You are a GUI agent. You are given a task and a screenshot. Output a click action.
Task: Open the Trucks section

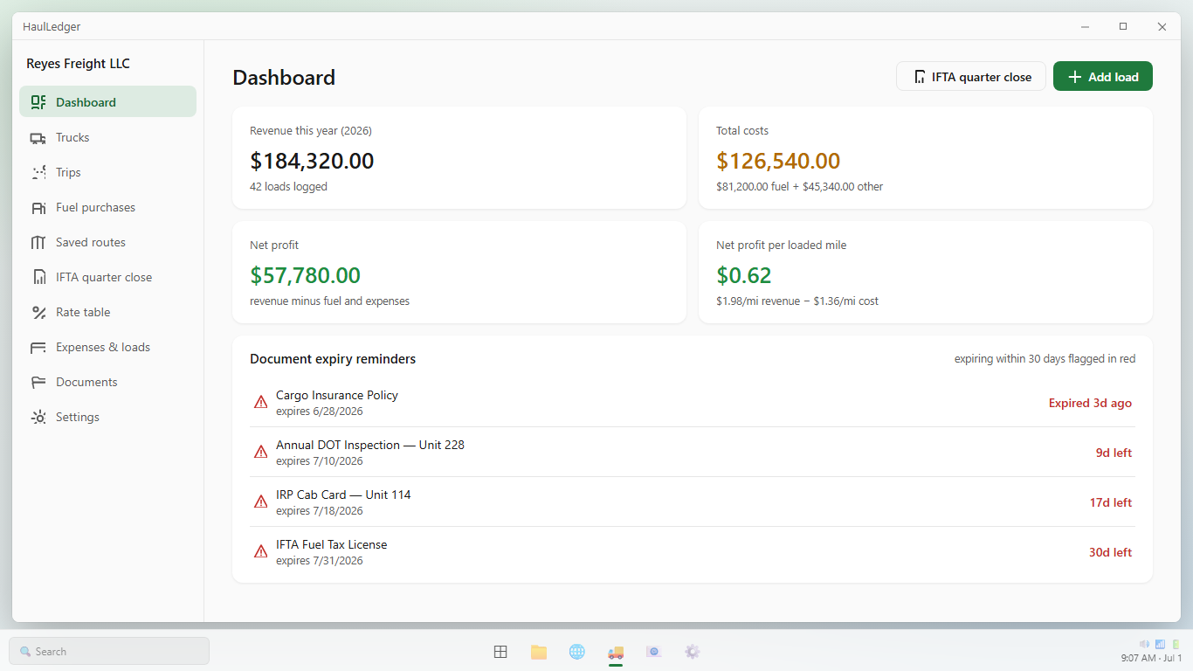(x=107, y=137)
